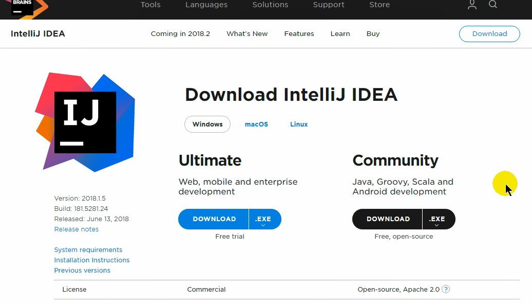The height and width of the screenshot is (304, 532).
Task: Open the Solutions menu
Action: [x=271, y=5]
